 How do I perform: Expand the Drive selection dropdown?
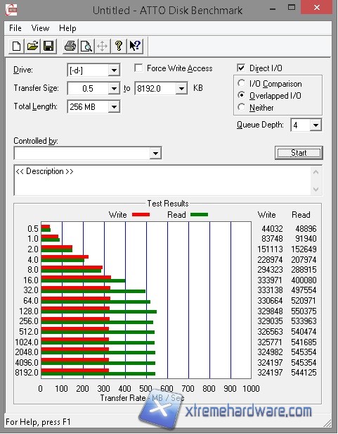point(114,70)
